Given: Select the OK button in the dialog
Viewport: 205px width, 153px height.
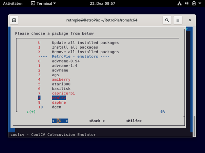Looking at the screenshot, I should (x=60, y=121).
